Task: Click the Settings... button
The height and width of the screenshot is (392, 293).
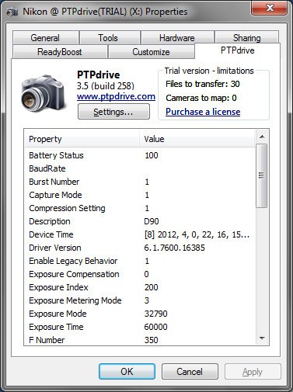Action: 113,112
